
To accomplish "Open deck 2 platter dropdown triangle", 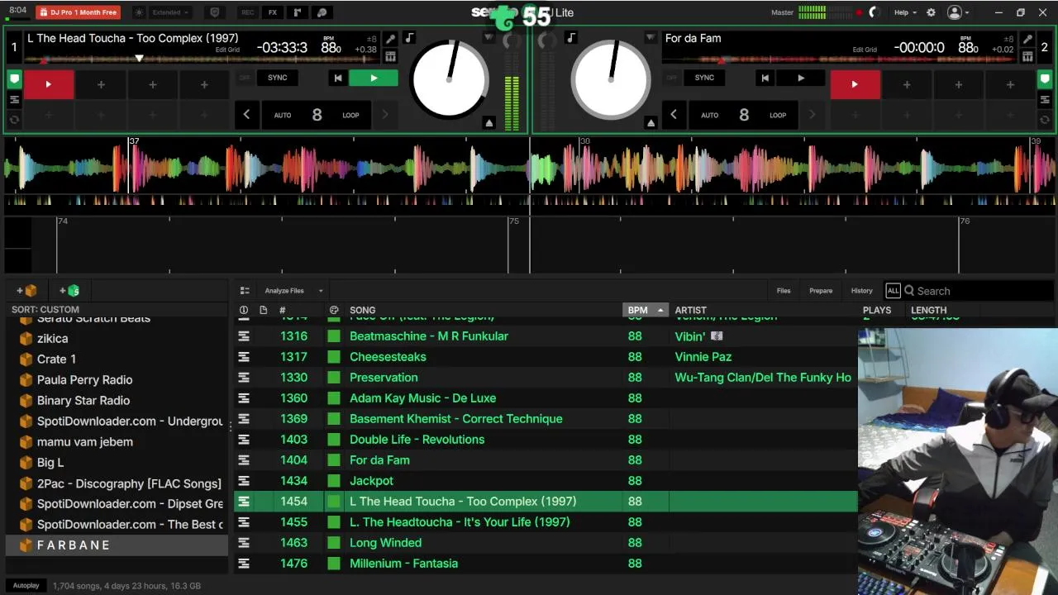I will point(651,38).
